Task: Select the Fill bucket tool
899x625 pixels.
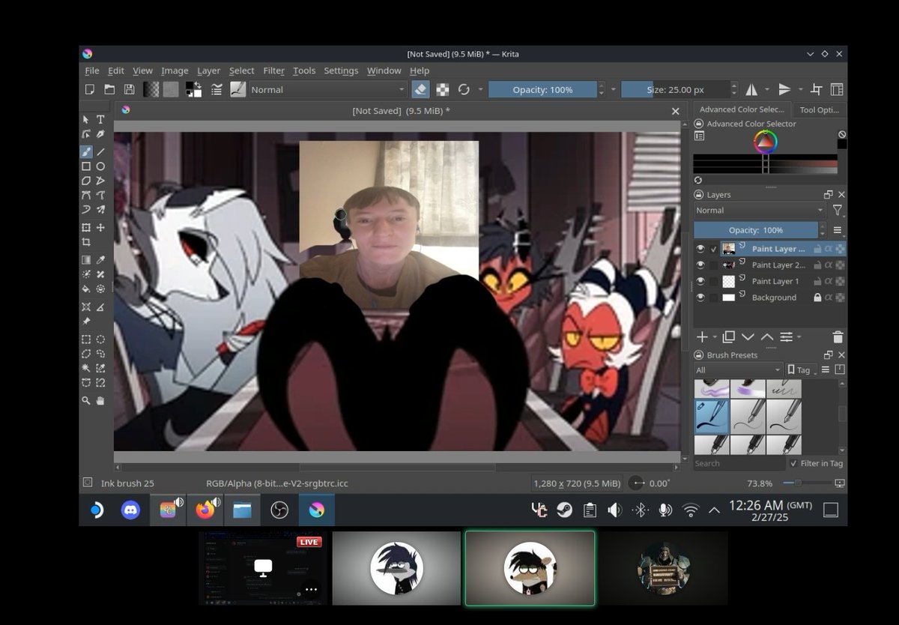Action: (x=86, y=289)
